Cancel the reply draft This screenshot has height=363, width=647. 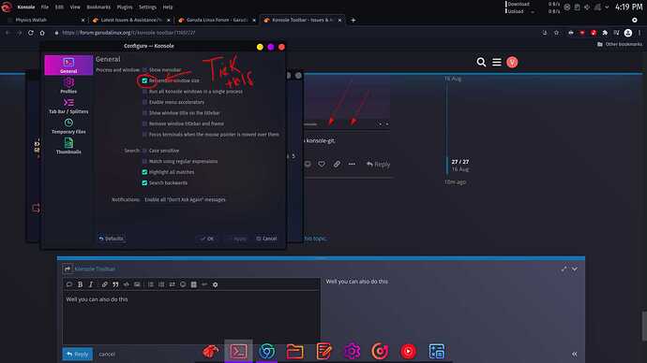click(107, 354)
